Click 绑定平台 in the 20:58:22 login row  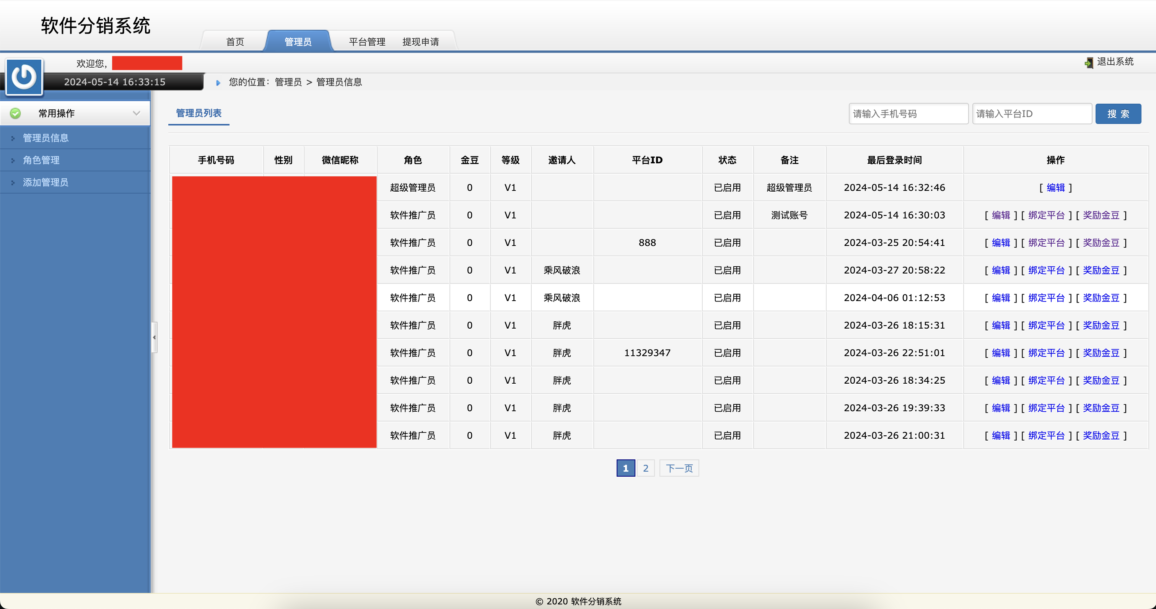point(1047,270)
